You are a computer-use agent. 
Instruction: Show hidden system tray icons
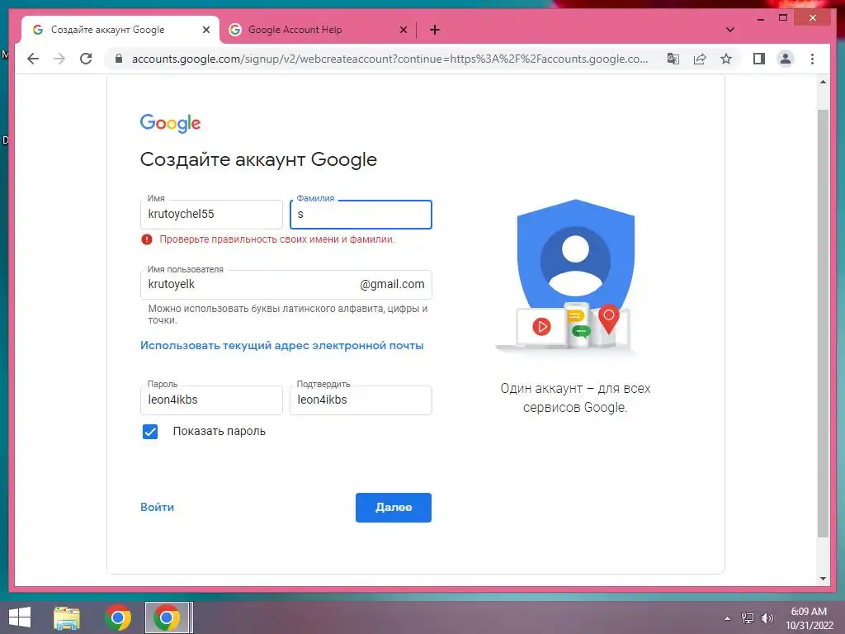727,618
